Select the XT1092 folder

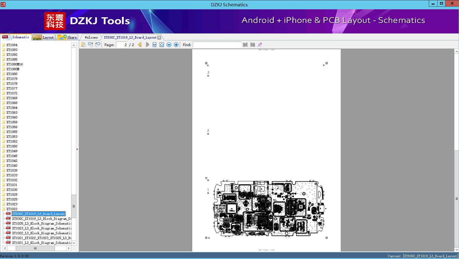(x=12, y=55)
